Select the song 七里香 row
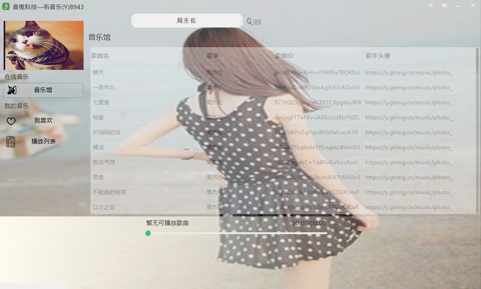This screenshot has width=481, height=289. (x=101, y=103)
